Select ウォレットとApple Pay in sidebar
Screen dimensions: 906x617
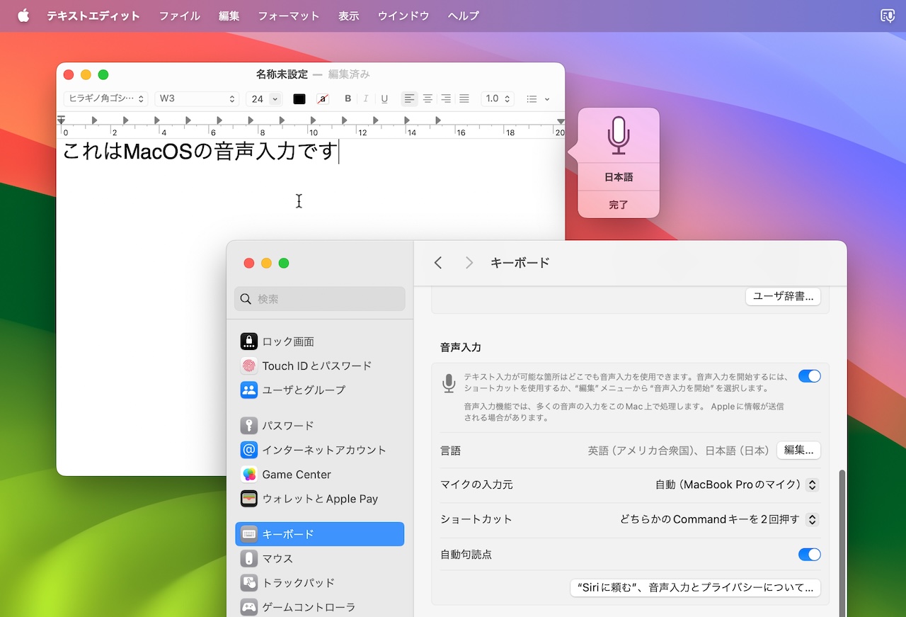(x=320, y=499)
